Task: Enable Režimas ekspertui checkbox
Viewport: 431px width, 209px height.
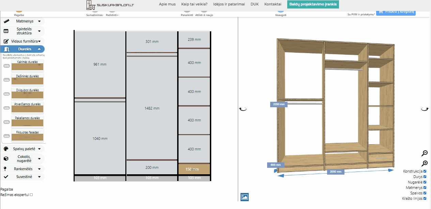Action: 31,195
